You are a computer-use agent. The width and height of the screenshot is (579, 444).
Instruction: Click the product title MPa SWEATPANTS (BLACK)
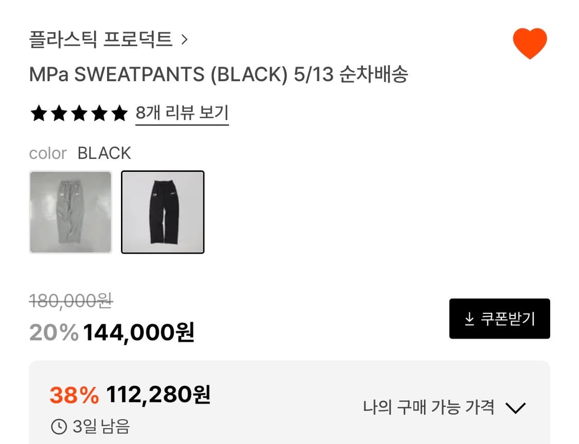[x=219, y=75]
